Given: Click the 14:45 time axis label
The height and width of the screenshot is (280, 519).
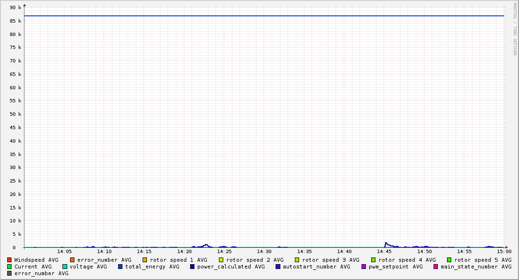Looking at the screenshot, I should [384, 251].
